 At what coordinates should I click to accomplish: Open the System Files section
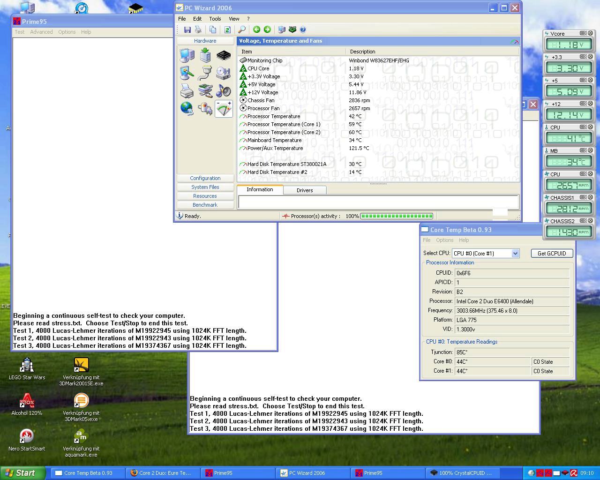coord(205,187)
